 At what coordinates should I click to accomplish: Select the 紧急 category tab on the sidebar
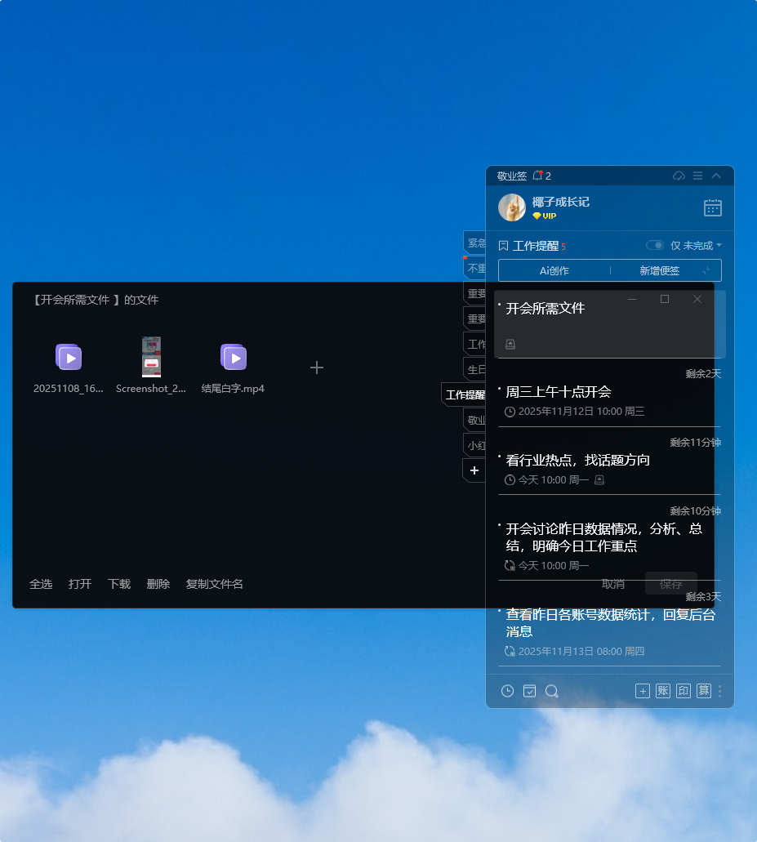point(475,243)
